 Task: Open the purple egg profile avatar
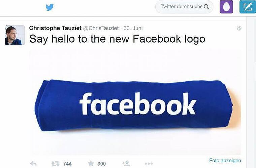point(226,7)
